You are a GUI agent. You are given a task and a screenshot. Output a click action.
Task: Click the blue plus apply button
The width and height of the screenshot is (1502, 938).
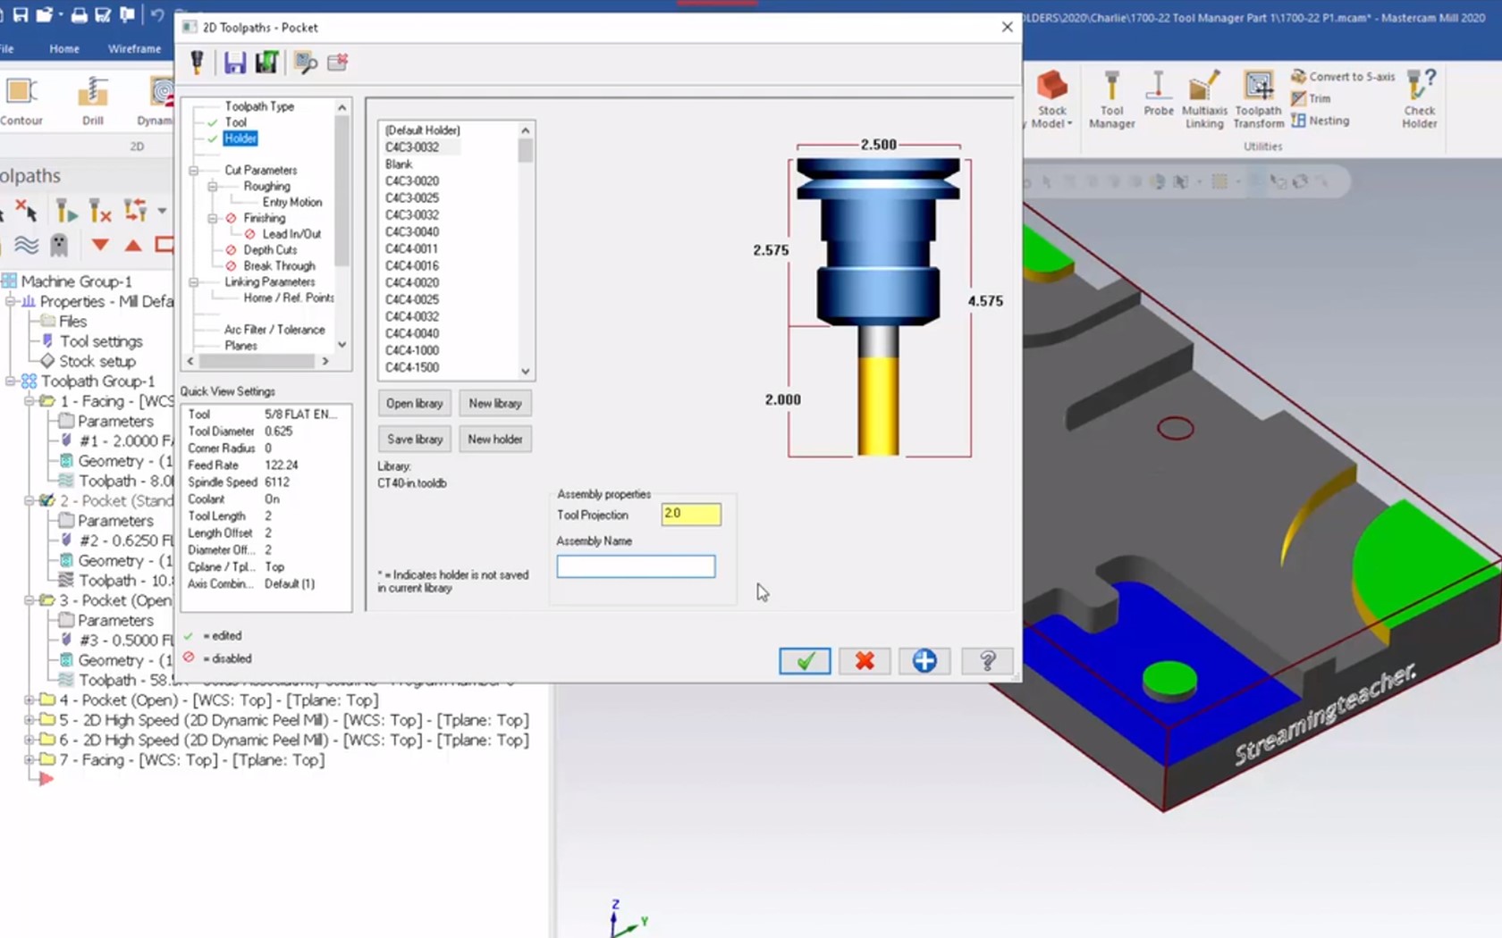coord(924,661)
